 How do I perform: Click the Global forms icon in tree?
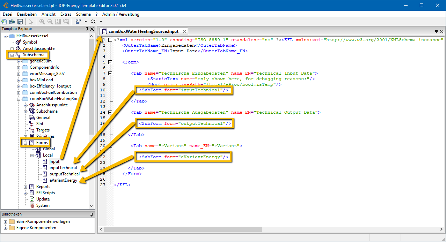tap(39, 149)
